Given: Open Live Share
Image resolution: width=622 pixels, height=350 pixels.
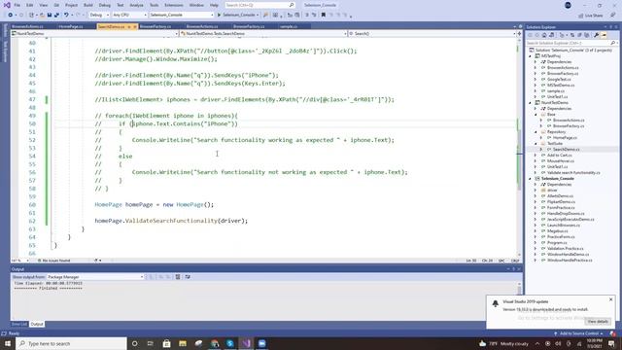Looking at the screenshot, I should (591, 16).
